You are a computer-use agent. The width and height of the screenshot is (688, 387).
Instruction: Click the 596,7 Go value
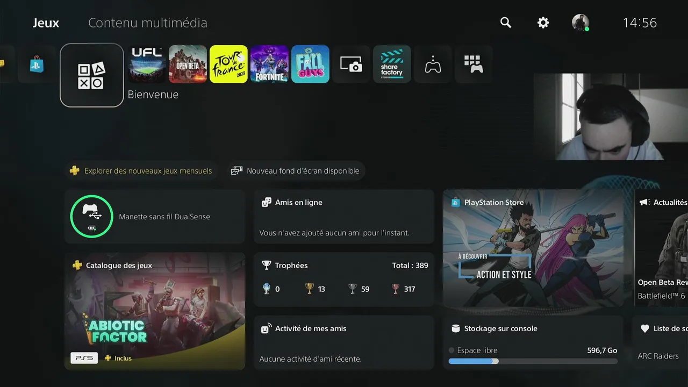(x=602, y=350)
